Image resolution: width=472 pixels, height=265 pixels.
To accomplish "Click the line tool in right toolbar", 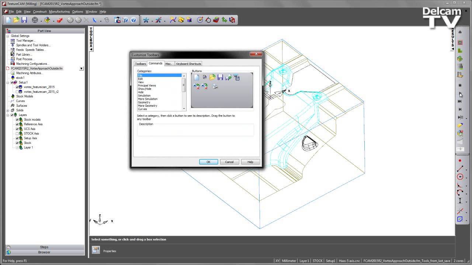I will 460,169.
